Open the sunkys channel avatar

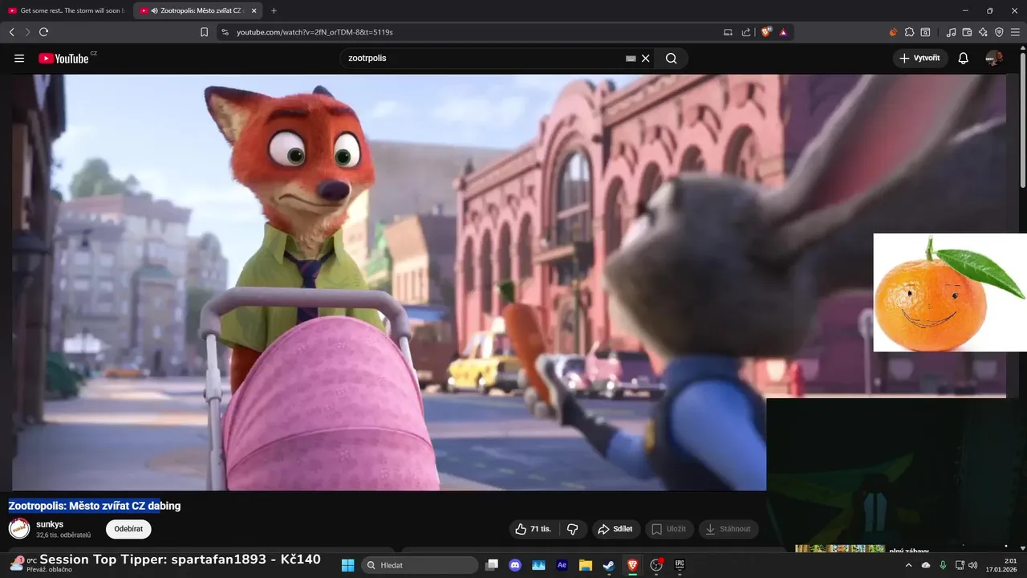click(19, 528)
